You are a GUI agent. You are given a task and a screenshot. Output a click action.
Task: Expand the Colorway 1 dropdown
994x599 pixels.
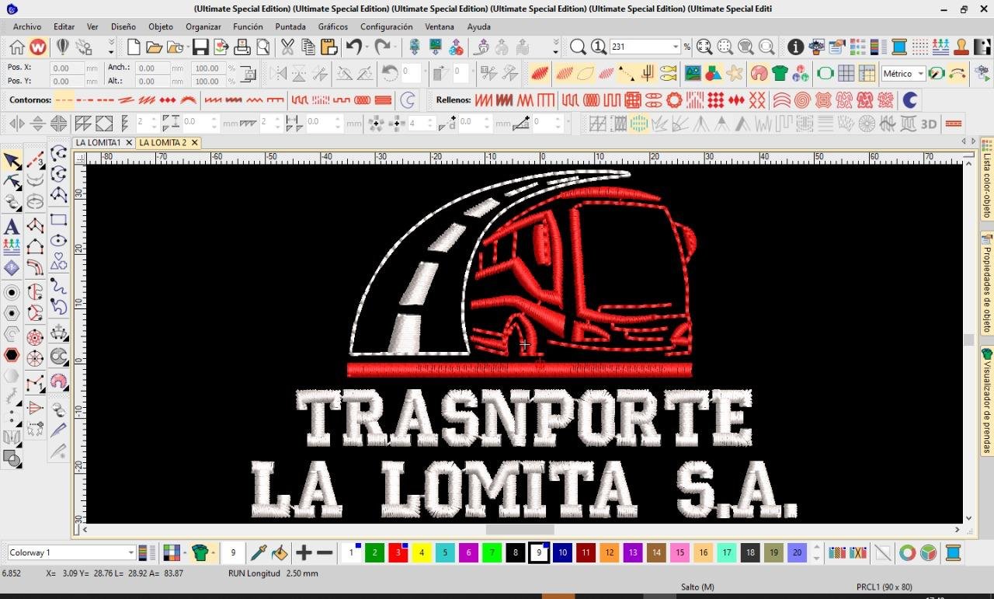pyautogui.click(x=130, y=552)
